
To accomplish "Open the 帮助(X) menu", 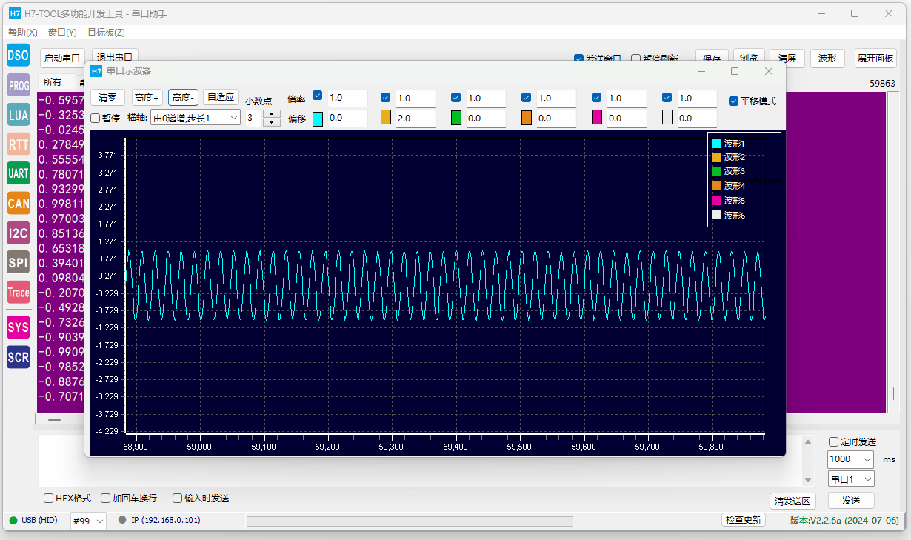I will point(23,33).
